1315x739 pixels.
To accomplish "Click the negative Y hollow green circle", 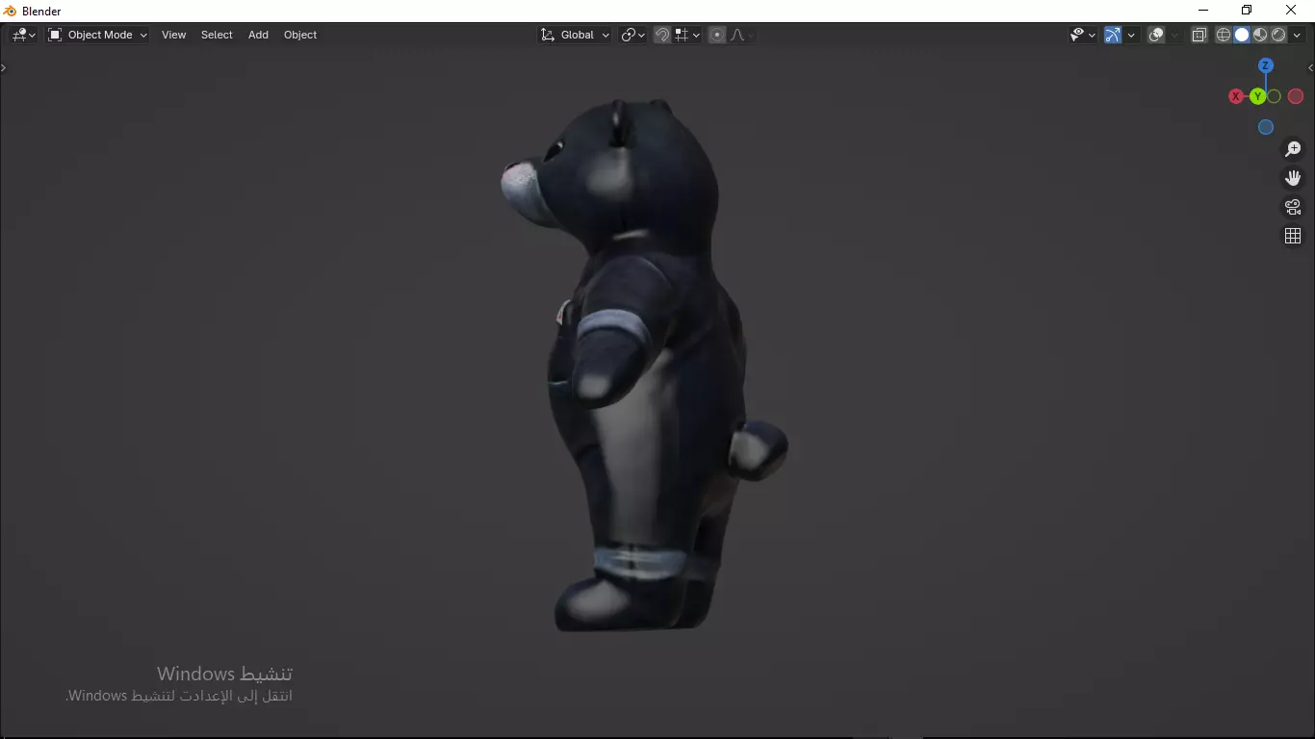I will 1274,96.
